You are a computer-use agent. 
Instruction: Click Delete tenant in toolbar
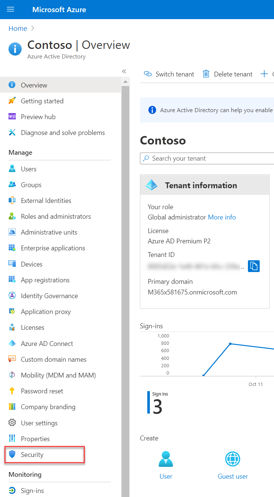coord(228,74)
